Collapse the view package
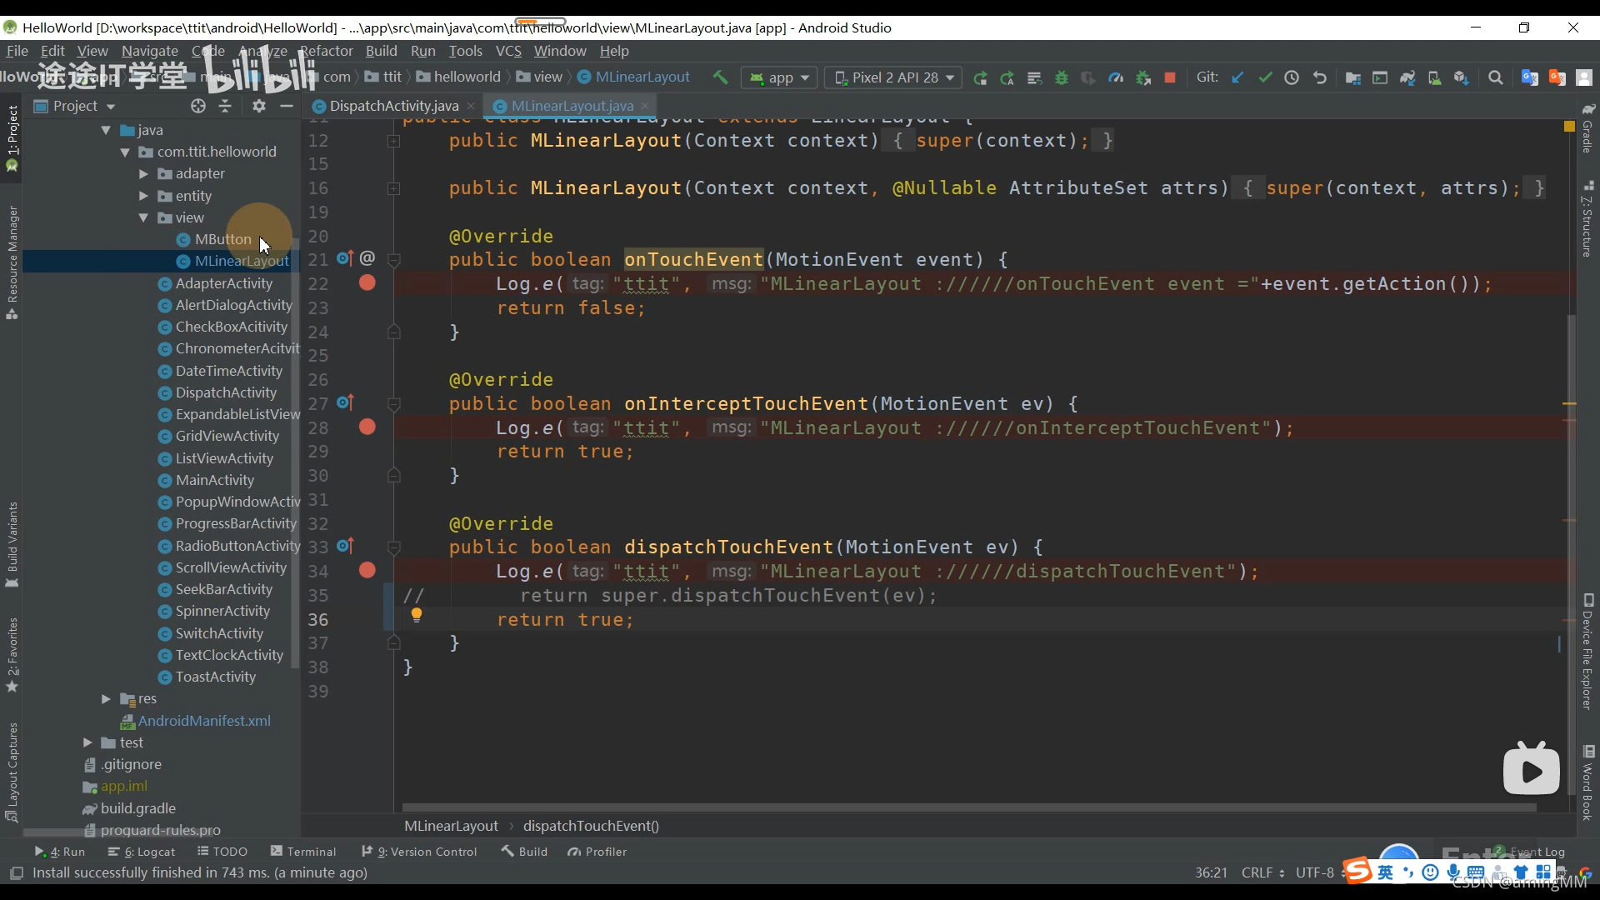 [x=143, y=217]
